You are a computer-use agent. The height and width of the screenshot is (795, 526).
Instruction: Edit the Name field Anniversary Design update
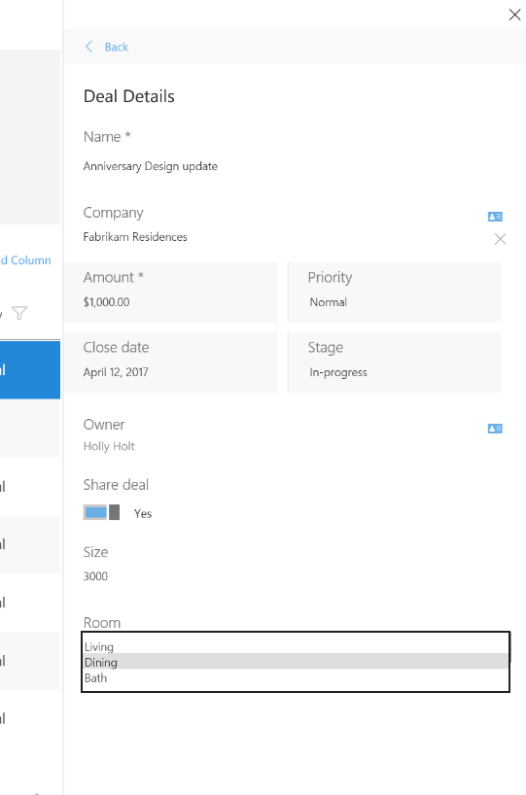tap(151, 166)
